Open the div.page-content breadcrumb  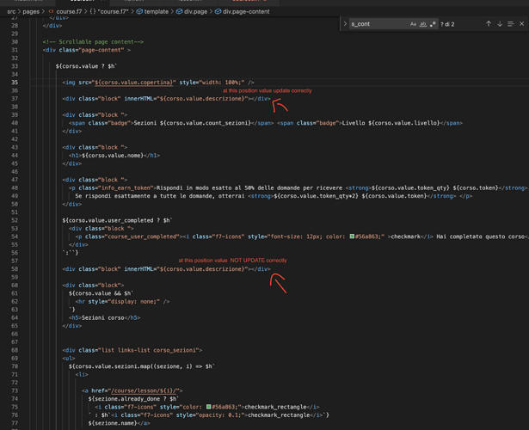[x=243, y=11]
